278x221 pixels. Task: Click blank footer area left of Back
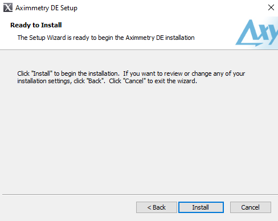pos(68,207)
